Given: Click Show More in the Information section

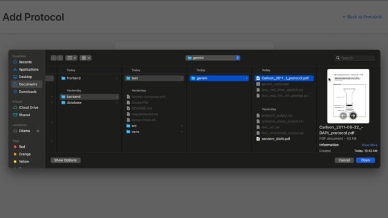Looking at the screenshot, I should (x=369, y=145).
